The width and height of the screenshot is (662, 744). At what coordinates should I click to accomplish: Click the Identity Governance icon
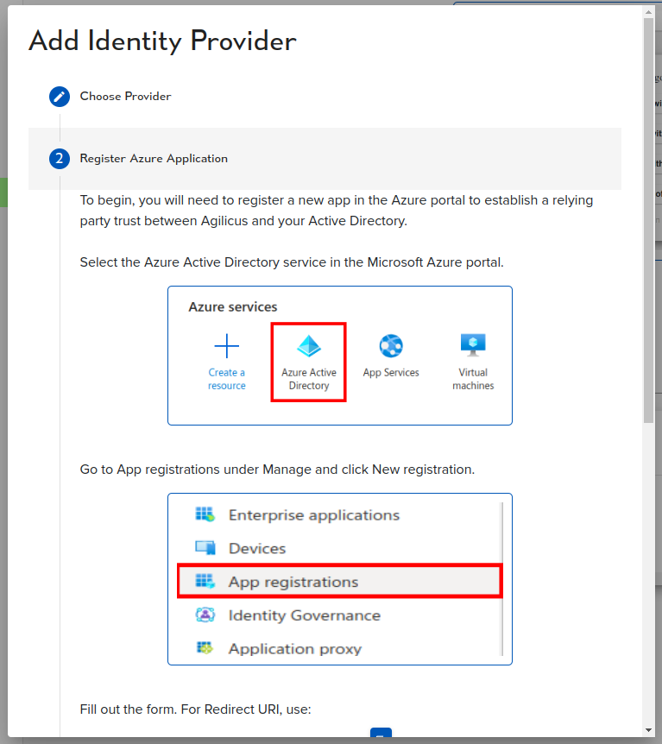coord(205,615)
